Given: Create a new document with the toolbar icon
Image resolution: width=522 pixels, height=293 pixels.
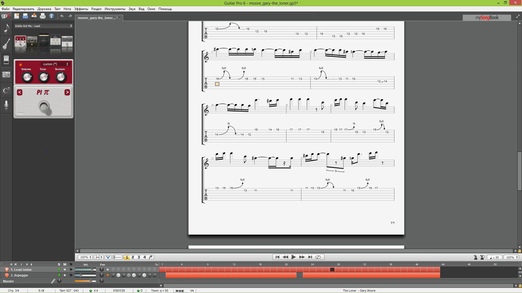Looking at the screenshot, I should pos(17,16).
